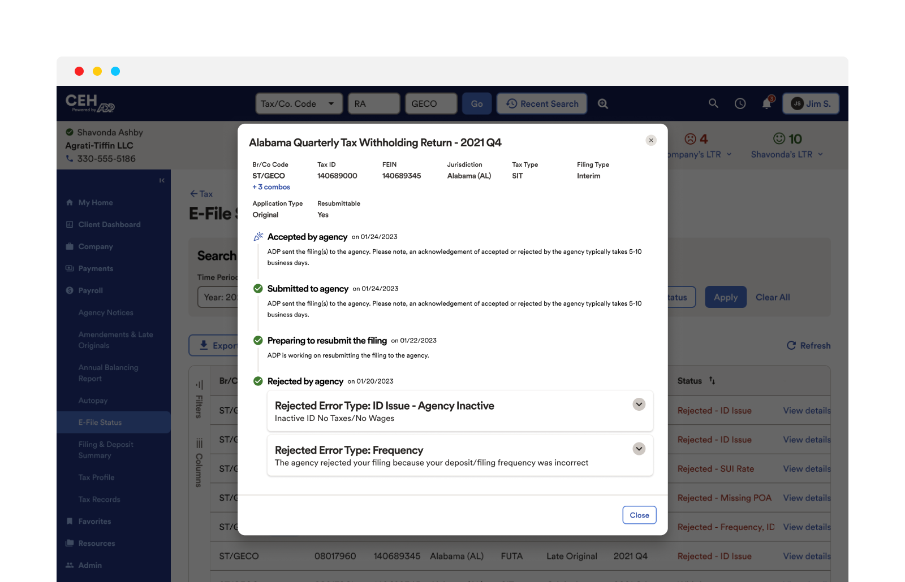The height and width of the screenshot is (582, 905).
Task: Open the notifications bell
Action: (x=766, y=103)
